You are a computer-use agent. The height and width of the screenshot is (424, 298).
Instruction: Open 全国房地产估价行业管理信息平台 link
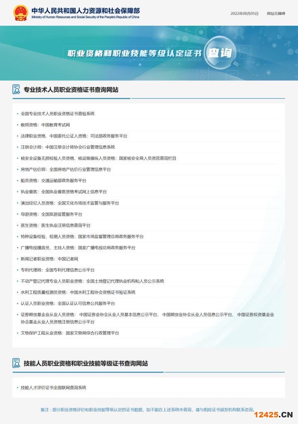(x=80, y=170)
